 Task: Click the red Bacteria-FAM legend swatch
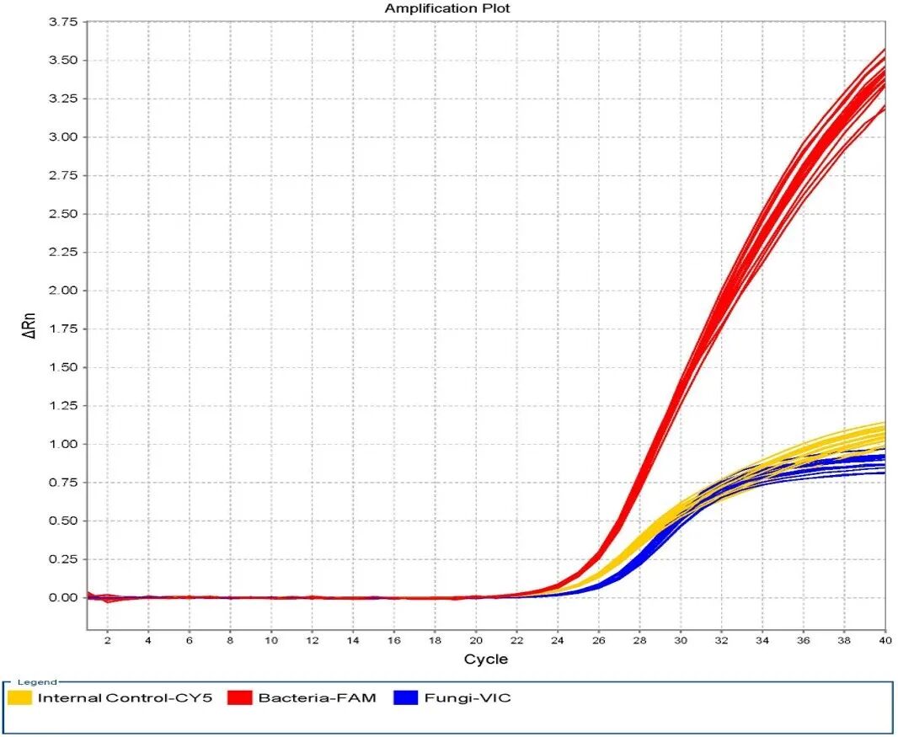(x=240, y=697)
